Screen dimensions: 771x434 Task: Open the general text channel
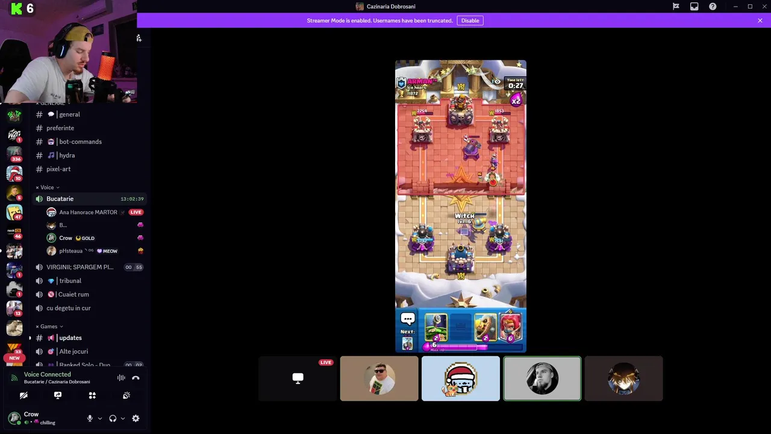coord(89,115)
